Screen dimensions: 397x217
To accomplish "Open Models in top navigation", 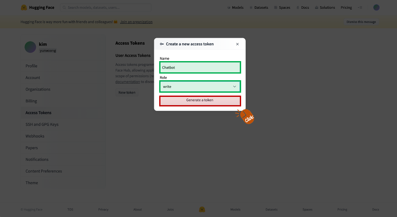I will tap(235, 7).
